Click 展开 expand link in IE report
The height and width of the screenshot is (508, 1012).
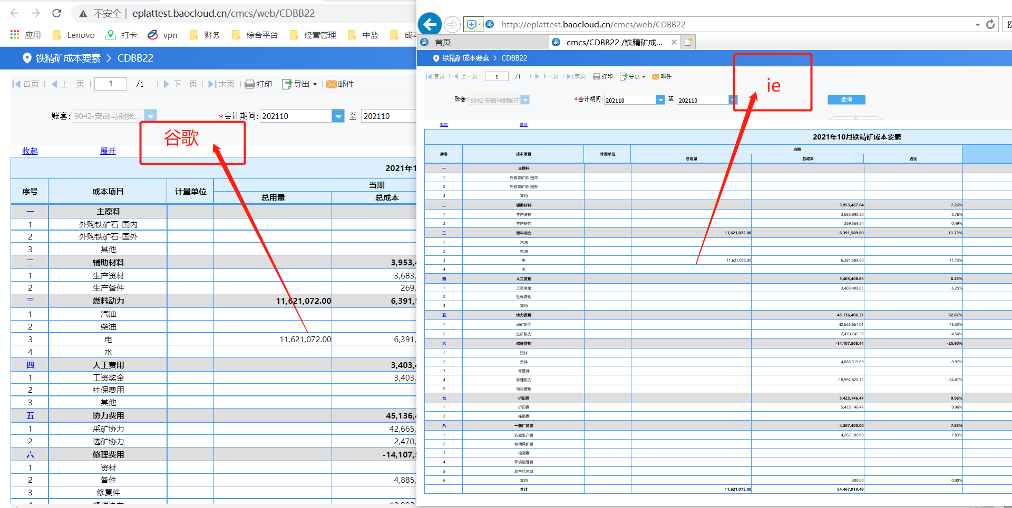pyautogui.click(x=523, y=125)
